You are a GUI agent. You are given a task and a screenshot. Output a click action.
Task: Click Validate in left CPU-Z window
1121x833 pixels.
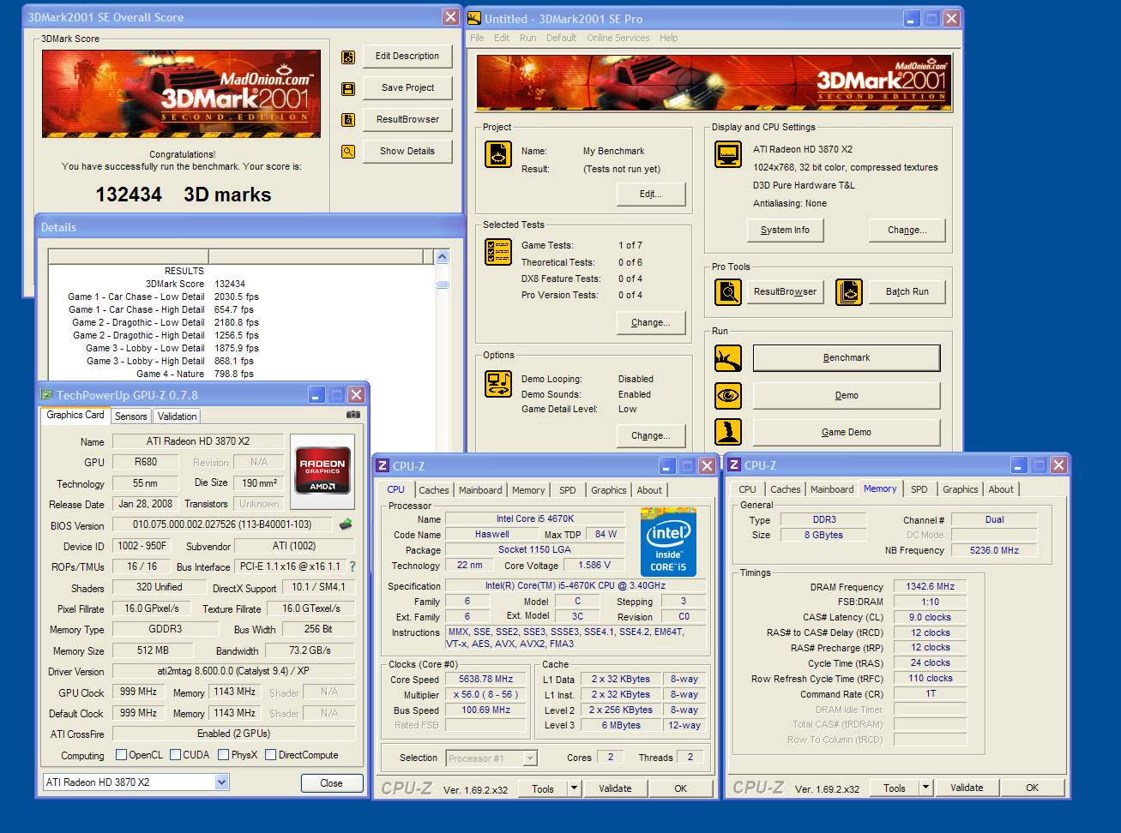click(x=615, y=788)
